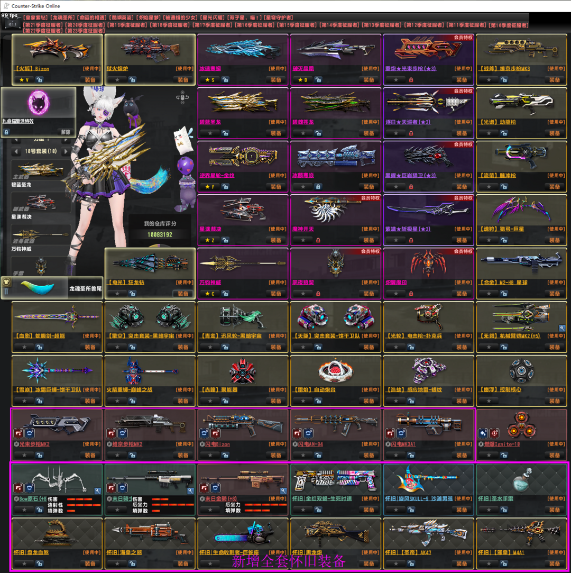Click 解除 button on 九命猫复活特效

click(x=65, y=132)
